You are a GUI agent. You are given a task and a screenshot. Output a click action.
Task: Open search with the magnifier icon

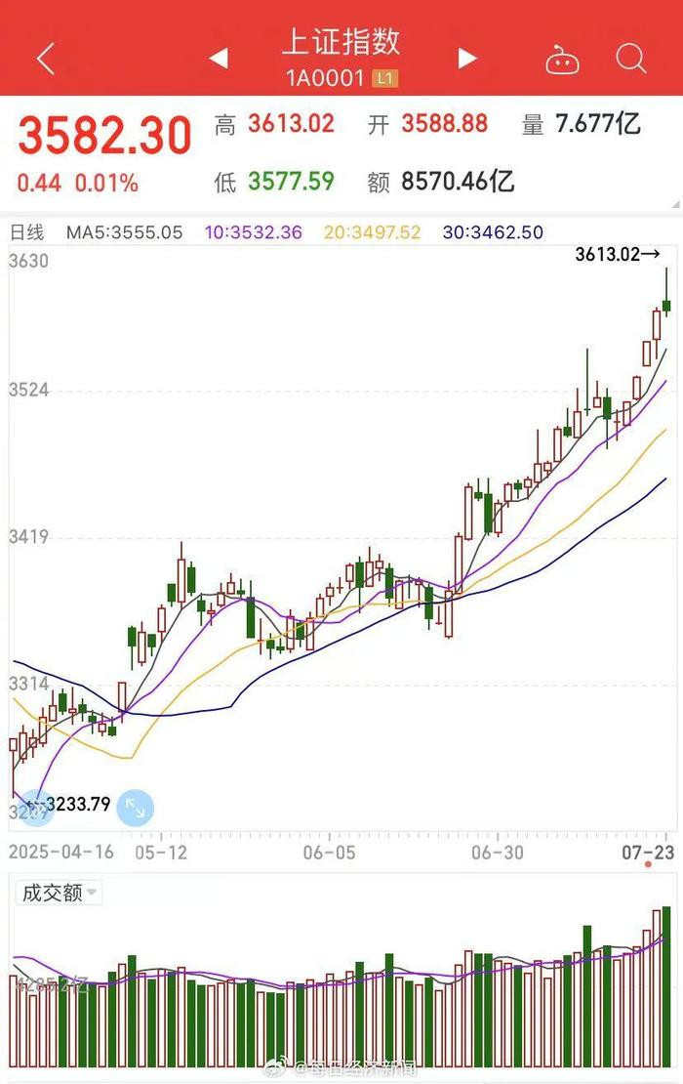[x=630, y=59]
